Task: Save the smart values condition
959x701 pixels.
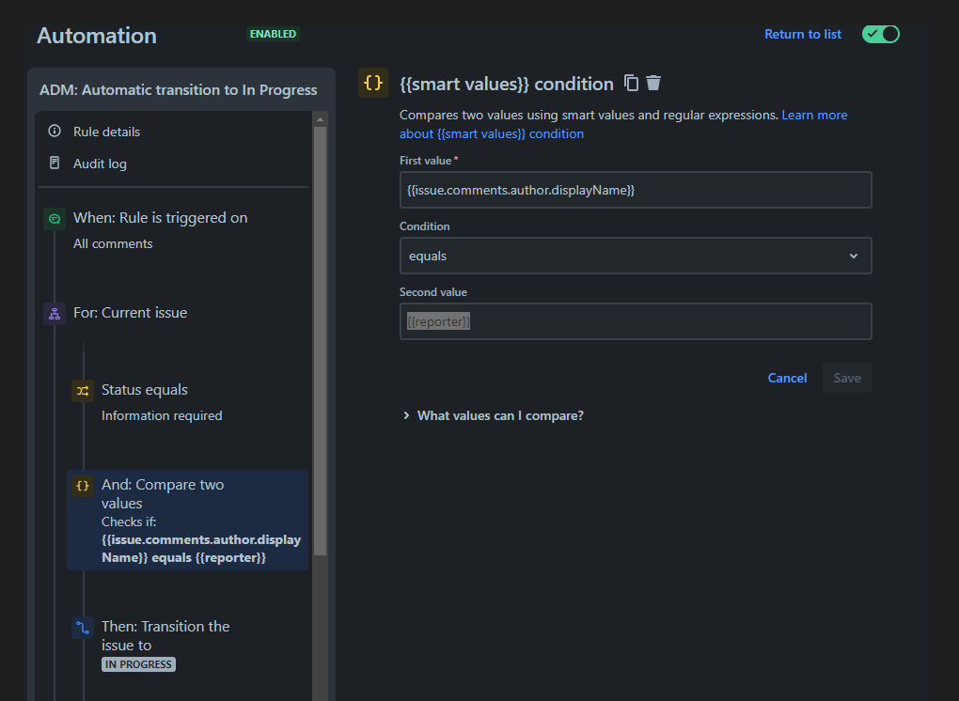Action: pyautogui.click(x=846, y=377)
